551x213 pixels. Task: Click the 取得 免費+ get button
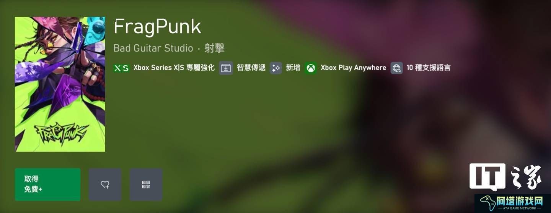pyautogui.click(x=47, y=184)
